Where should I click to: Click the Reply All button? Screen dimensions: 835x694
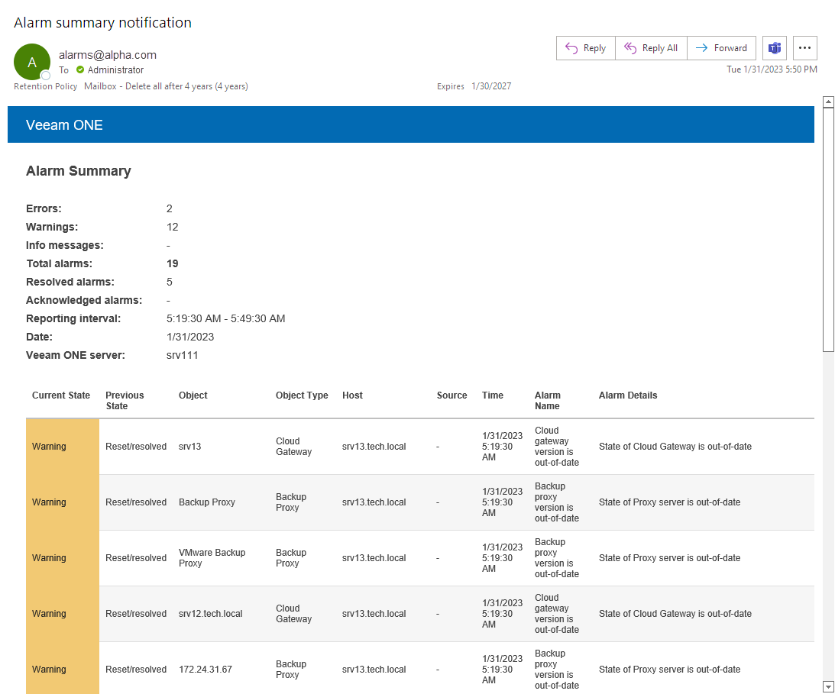651,48
